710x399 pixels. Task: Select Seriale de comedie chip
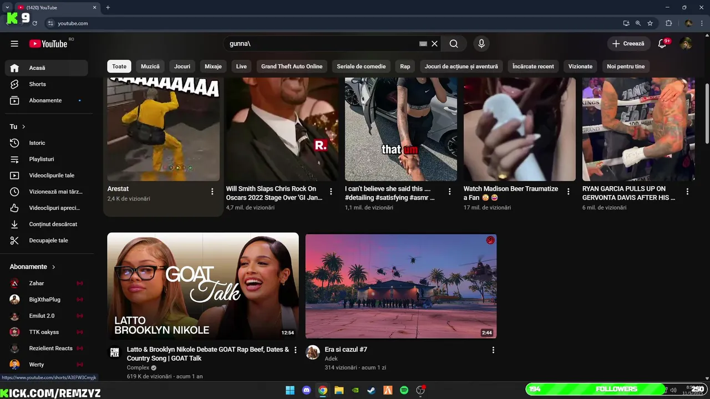pyautogui.click(x=361, y=66)
